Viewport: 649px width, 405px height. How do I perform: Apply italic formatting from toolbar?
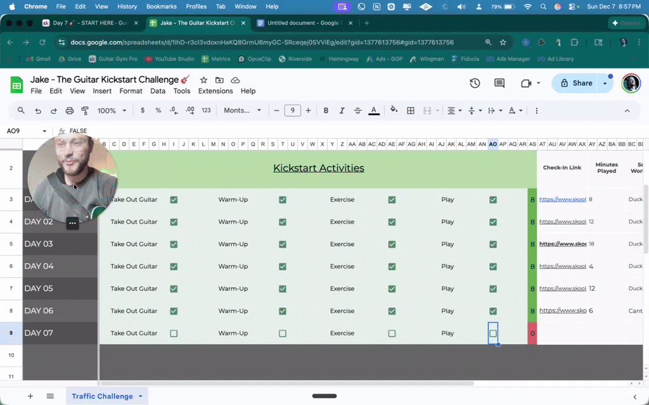342,110
